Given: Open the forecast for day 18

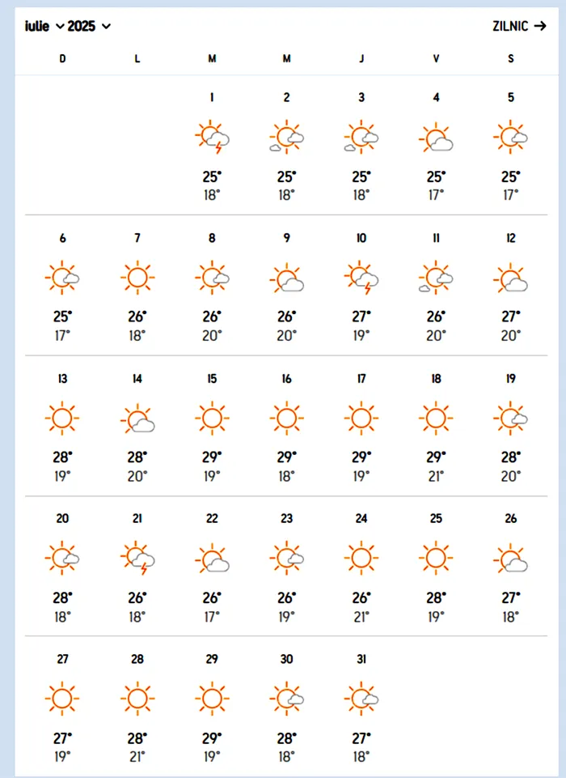Looking at the screenshot, I should [436, 379].
